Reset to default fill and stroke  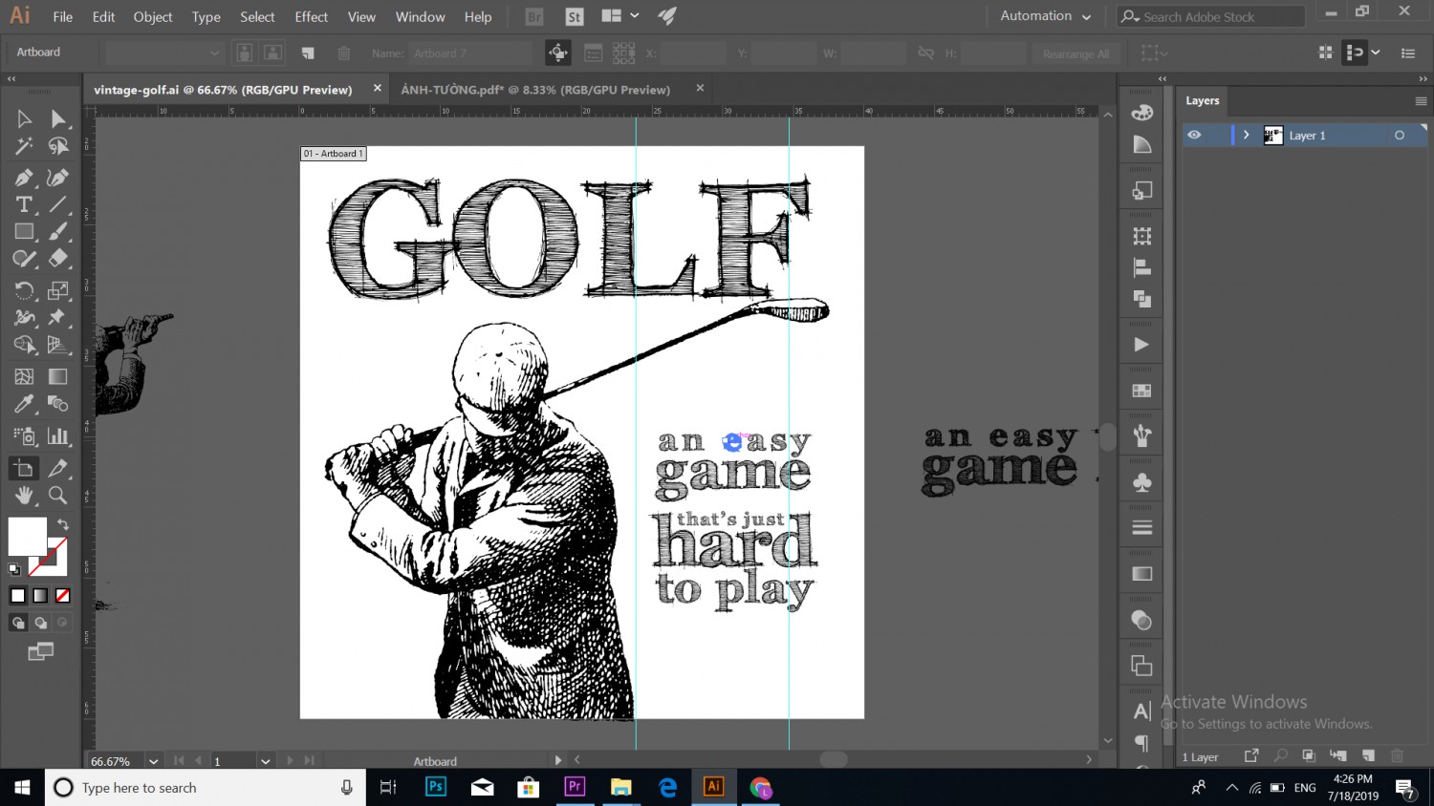click(x=14, y=570)
